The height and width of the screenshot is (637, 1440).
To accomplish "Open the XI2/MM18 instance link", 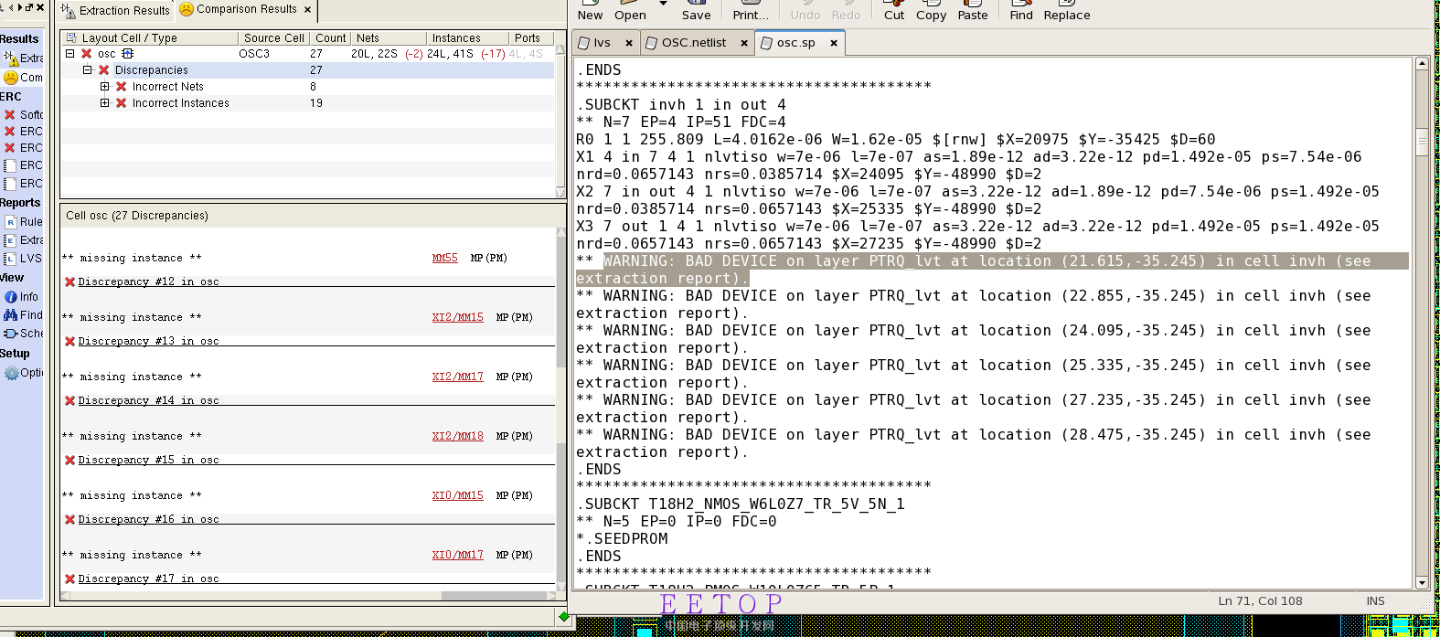I will (x=457, y=436).
